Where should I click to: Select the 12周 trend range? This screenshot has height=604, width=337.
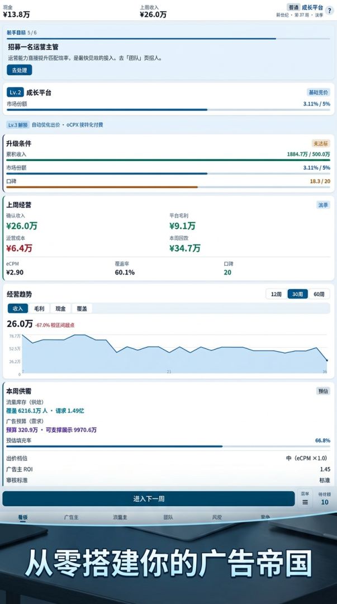(276, 294)
